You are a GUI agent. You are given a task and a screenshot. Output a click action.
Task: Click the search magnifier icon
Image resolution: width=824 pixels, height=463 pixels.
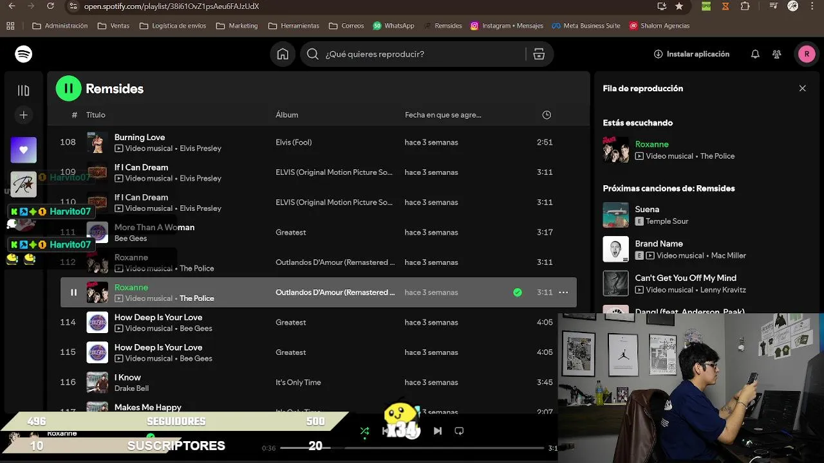pos(313,54)
